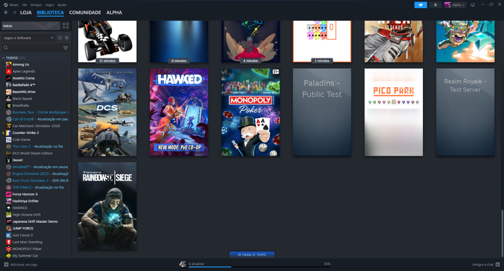504x271 pixels.
Task: Click the back navigation arrow
Action: click(x=6, y=12)
